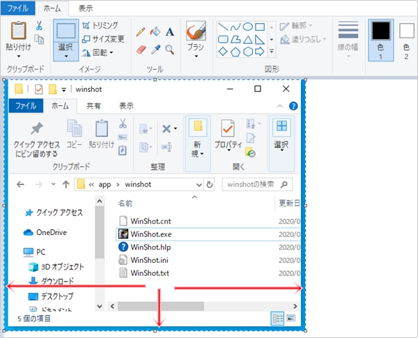Open the Explorer address bar history dropdown
The image size is (418, 338).
coord(199,185)
